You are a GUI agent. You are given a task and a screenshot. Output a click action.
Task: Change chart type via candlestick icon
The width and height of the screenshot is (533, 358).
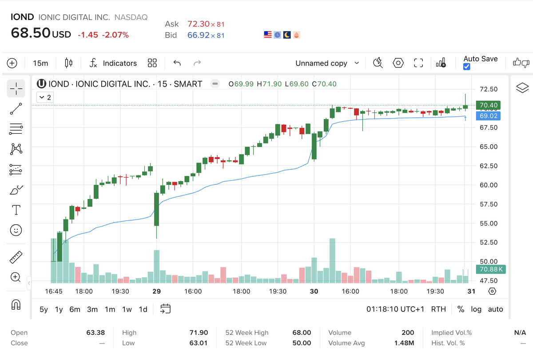coord(68,63)
